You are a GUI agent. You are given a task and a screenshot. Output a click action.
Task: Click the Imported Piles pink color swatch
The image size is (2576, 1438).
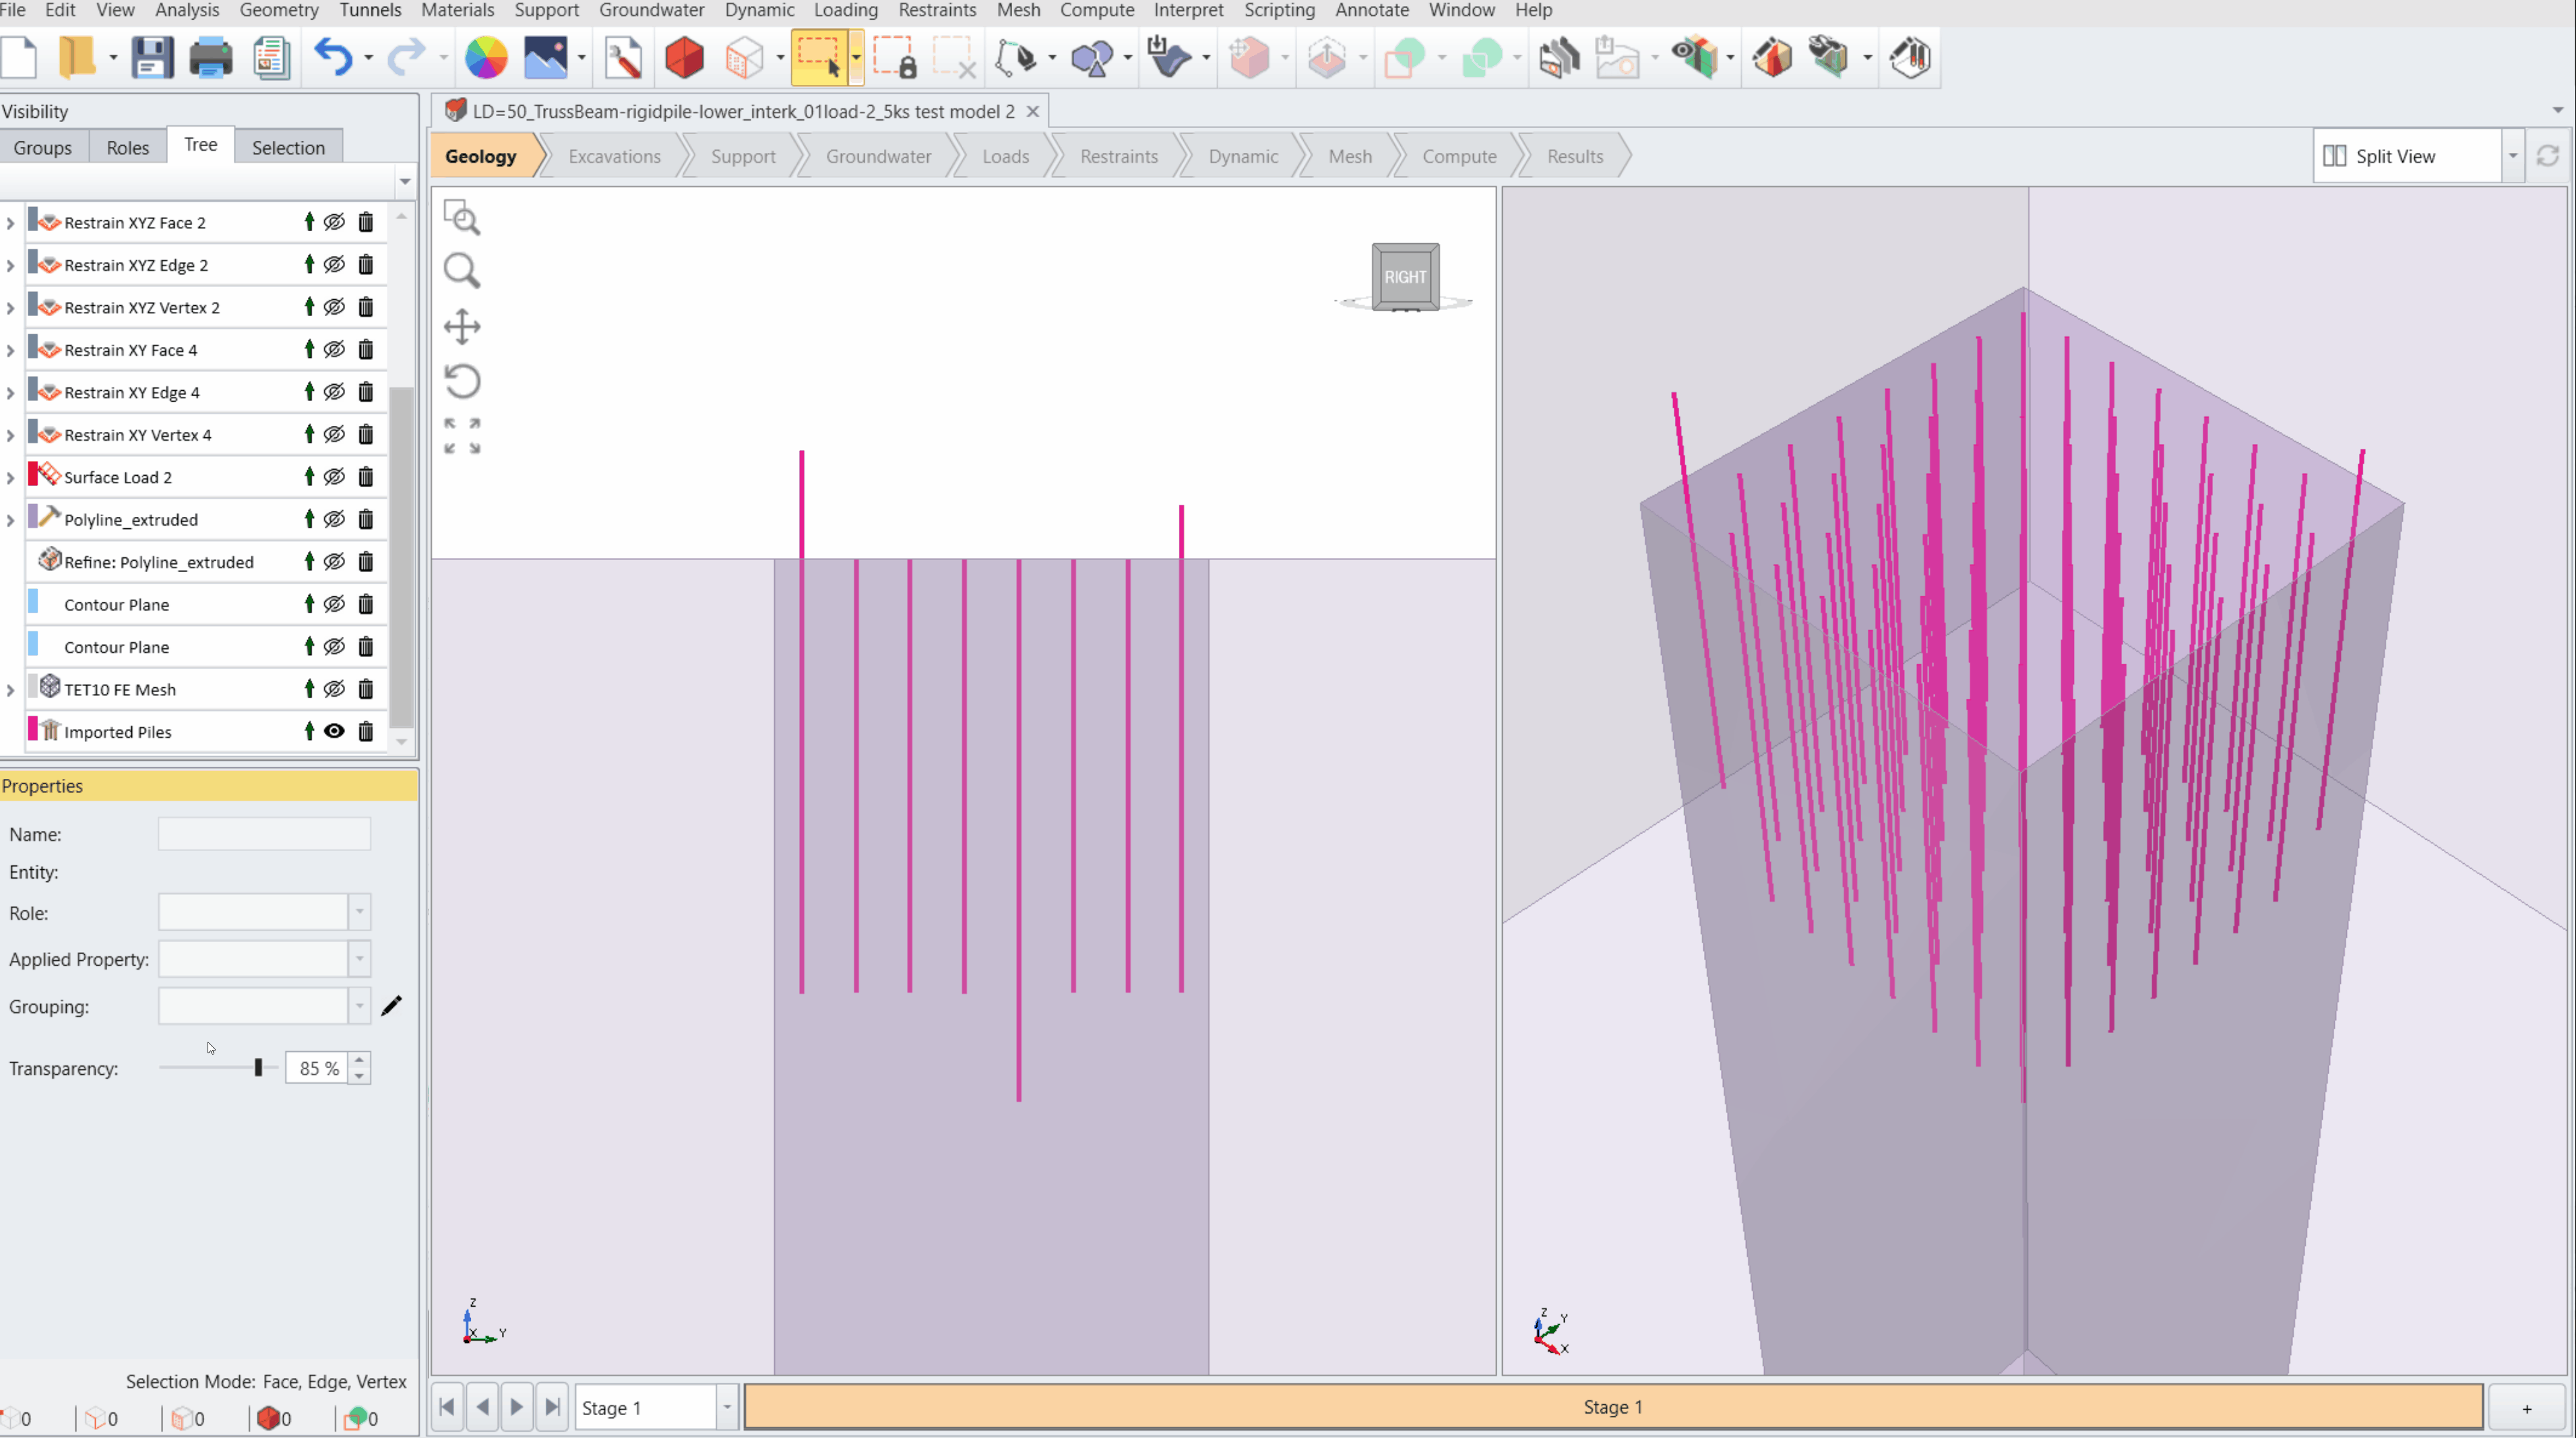[33, 729]
